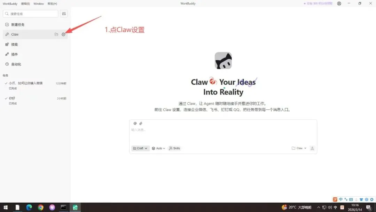Click the network icon in system tray
The image size is (376, 212).
tap(324, 207)
